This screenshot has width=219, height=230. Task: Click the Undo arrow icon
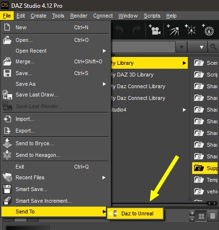tap(119, 30)
